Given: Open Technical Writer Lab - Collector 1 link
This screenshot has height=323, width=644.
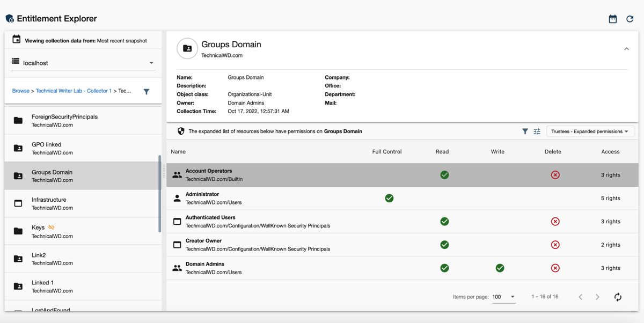Looking at the screenshot, I should tap(74, 91).
